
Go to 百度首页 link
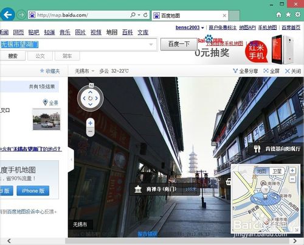(291, 27)
